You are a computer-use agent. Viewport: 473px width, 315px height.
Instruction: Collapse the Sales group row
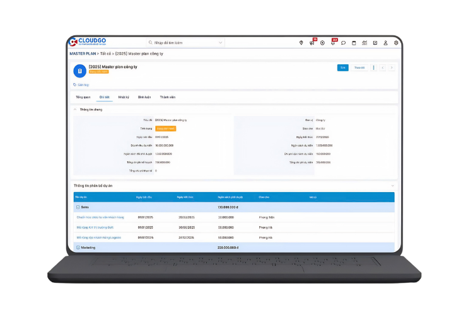(78, 207)
